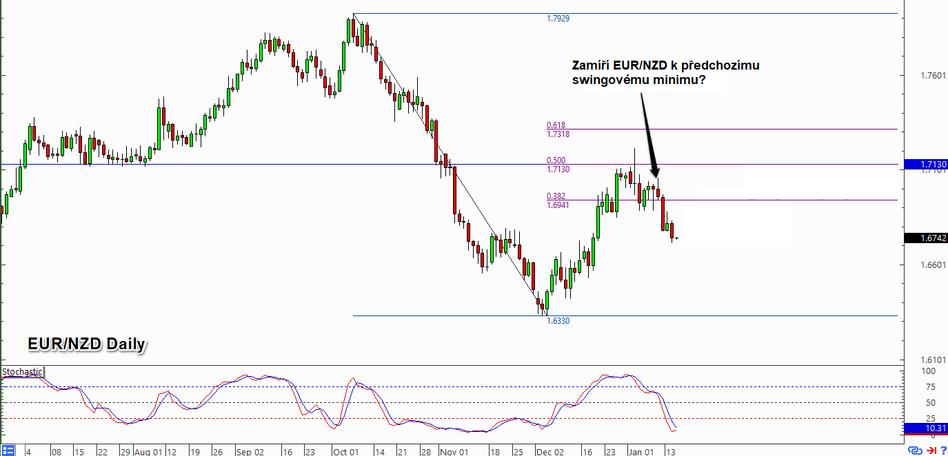The image size is (948, 456).
Task: Click the Oct 01 date label
Action: pos(345,452)
